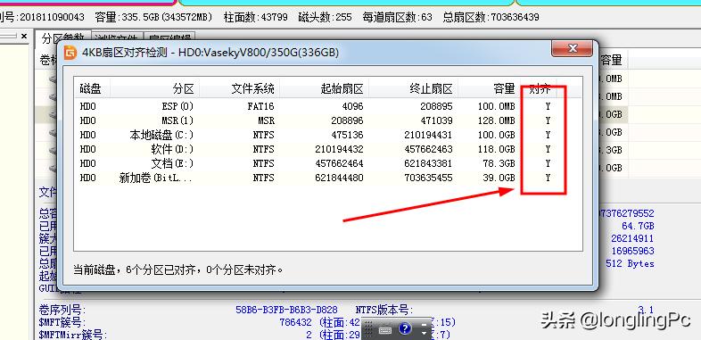This screenshot has height=340, width=701.
Task: Open language bar help with the question mark icon
Action: (405, 329)
